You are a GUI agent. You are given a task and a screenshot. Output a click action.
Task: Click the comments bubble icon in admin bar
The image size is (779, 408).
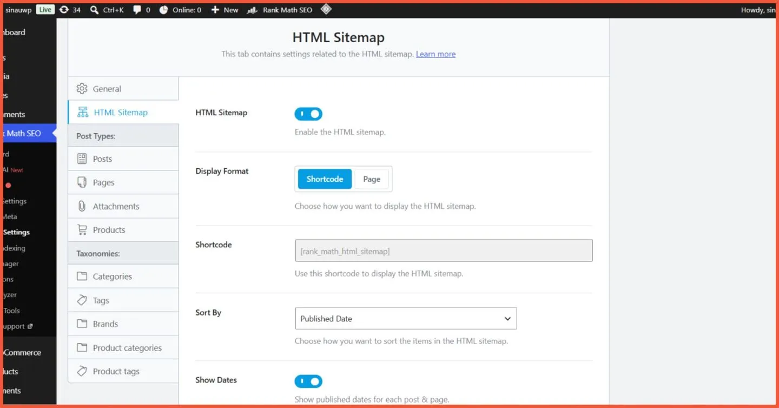pyautogui.click(x=137, y=10)
